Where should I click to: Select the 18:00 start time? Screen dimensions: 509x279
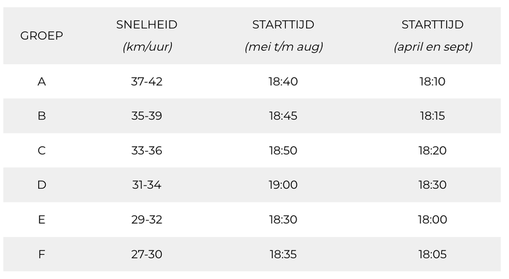pyautogui.click(x=433, y=220)
